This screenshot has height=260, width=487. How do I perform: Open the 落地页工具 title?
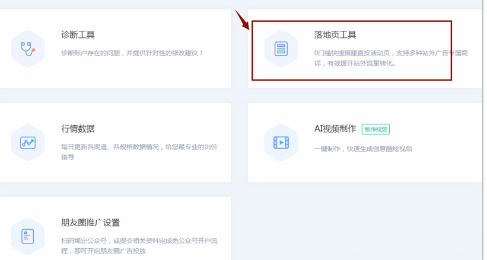coord(335,34)
